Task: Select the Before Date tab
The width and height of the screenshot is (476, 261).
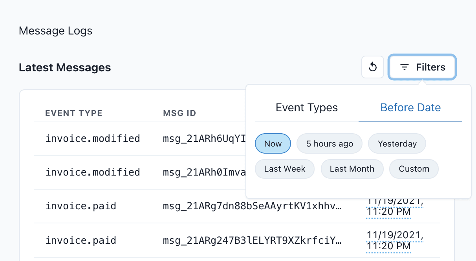Action: click(x=410, y=108)
